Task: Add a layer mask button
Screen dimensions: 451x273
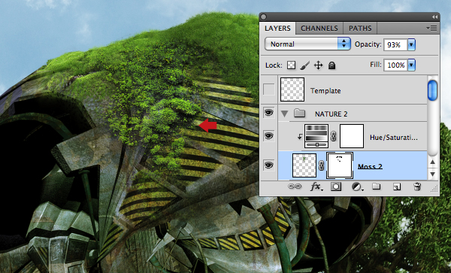Action: point(336,187)
